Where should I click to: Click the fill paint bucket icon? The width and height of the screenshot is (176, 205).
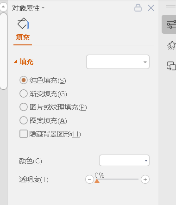click(23, 23)
